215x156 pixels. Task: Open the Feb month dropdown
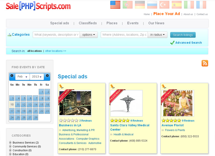(22, 77)
